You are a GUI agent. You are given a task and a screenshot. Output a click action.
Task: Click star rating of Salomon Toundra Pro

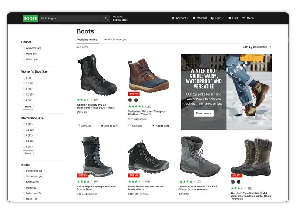pyautogui.click(x=85, y=100)
